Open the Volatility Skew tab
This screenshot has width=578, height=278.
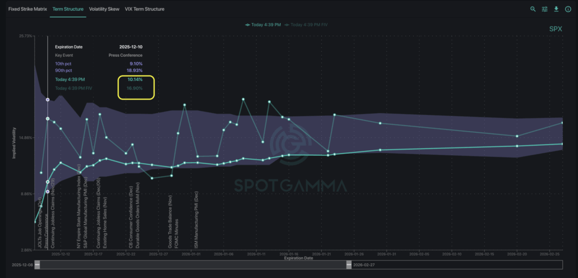point(104,9)
